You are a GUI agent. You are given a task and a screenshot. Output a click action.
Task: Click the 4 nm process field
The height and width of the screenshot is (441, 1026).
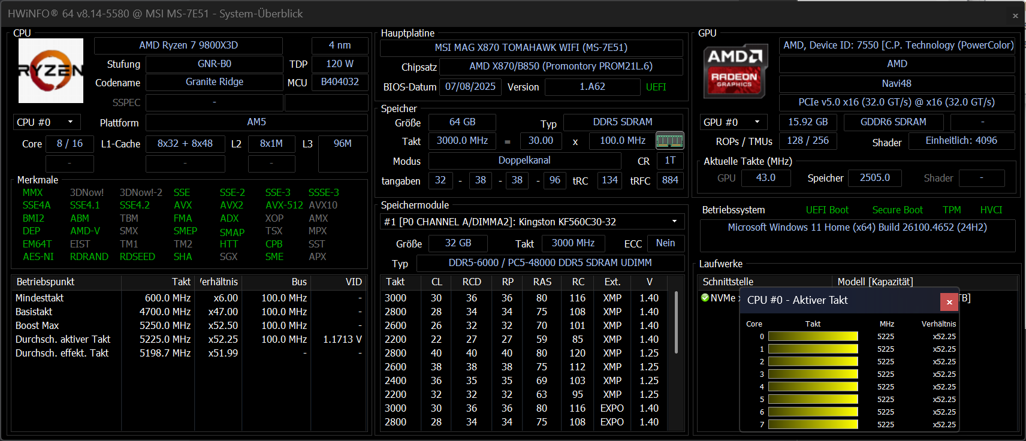340,46
